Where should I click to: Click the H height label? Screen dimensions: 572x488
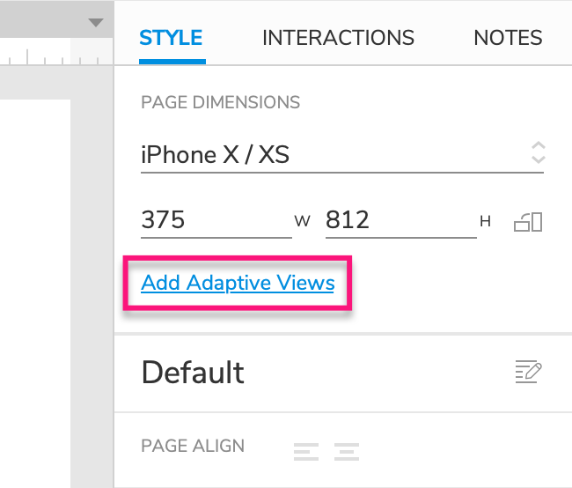pos(485,221)
